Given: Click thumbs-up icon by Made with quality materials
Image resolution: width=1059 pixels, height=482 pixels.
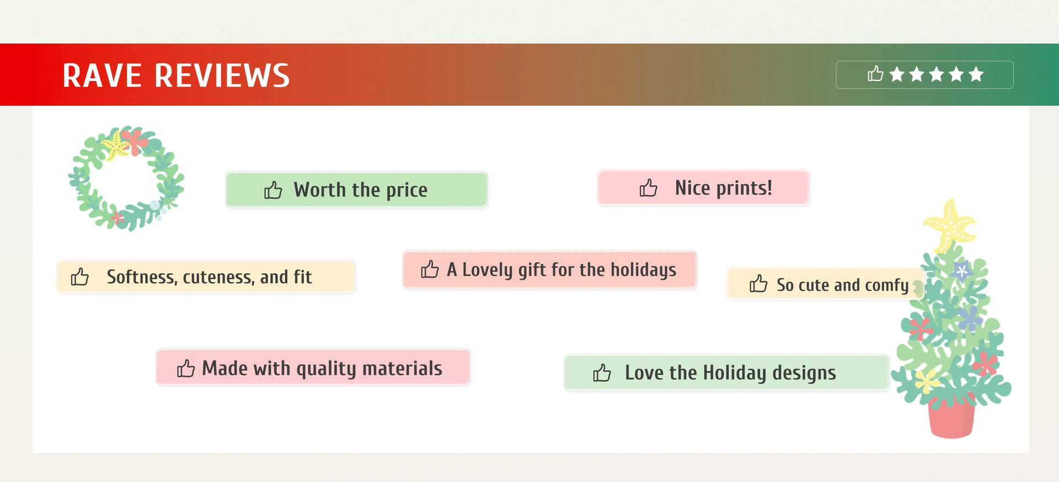Looking at the screenshot, I should (186, 368).
